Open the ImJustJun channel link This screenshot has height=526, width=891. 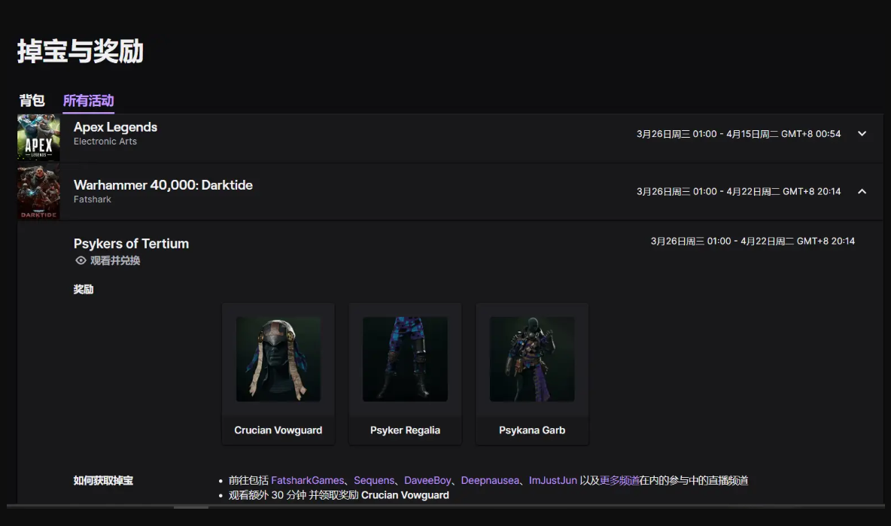tap(553, 481)
